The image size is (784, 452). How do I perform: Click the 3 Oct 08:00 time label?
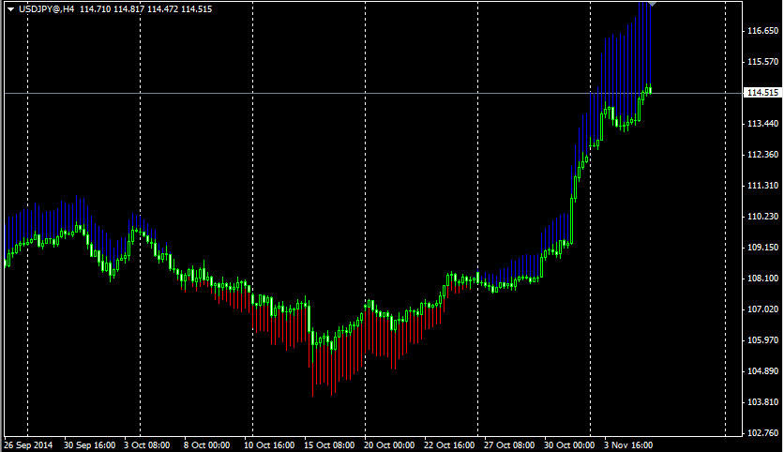(147, 445)
